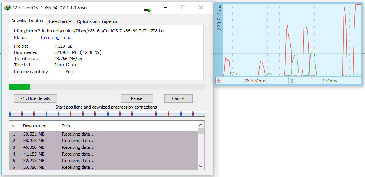Click the Resume capability Yes value
This screenshot has height=177, width=365.
tap(69, 72)
